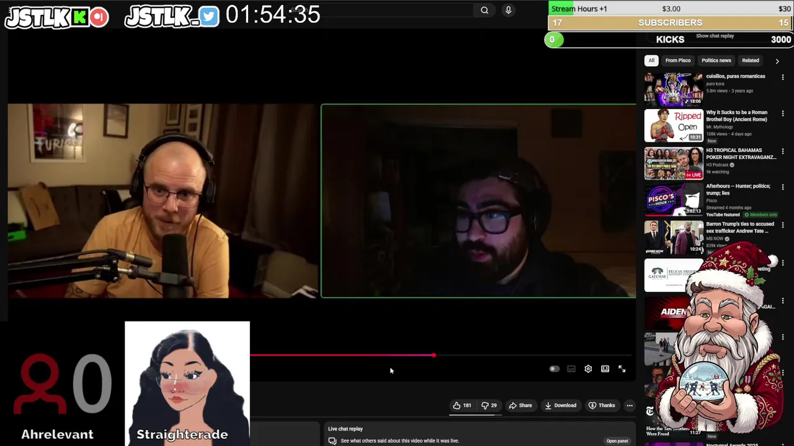Viewport: 794px width, 446px height.
Task: Click the live chat replay speech-bubble icon
Action: pyautogui.click(x=332, y=441)
